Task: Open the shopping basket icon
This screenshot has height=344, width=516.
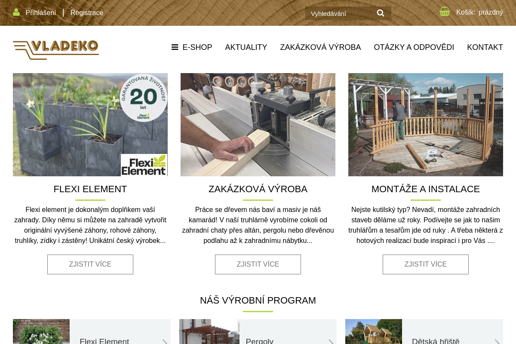Action: tap(445, 12)
